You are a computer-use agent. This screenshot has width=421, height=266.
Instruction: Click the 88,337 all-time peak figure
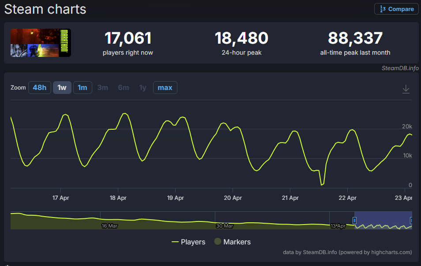tap(355, 38)
